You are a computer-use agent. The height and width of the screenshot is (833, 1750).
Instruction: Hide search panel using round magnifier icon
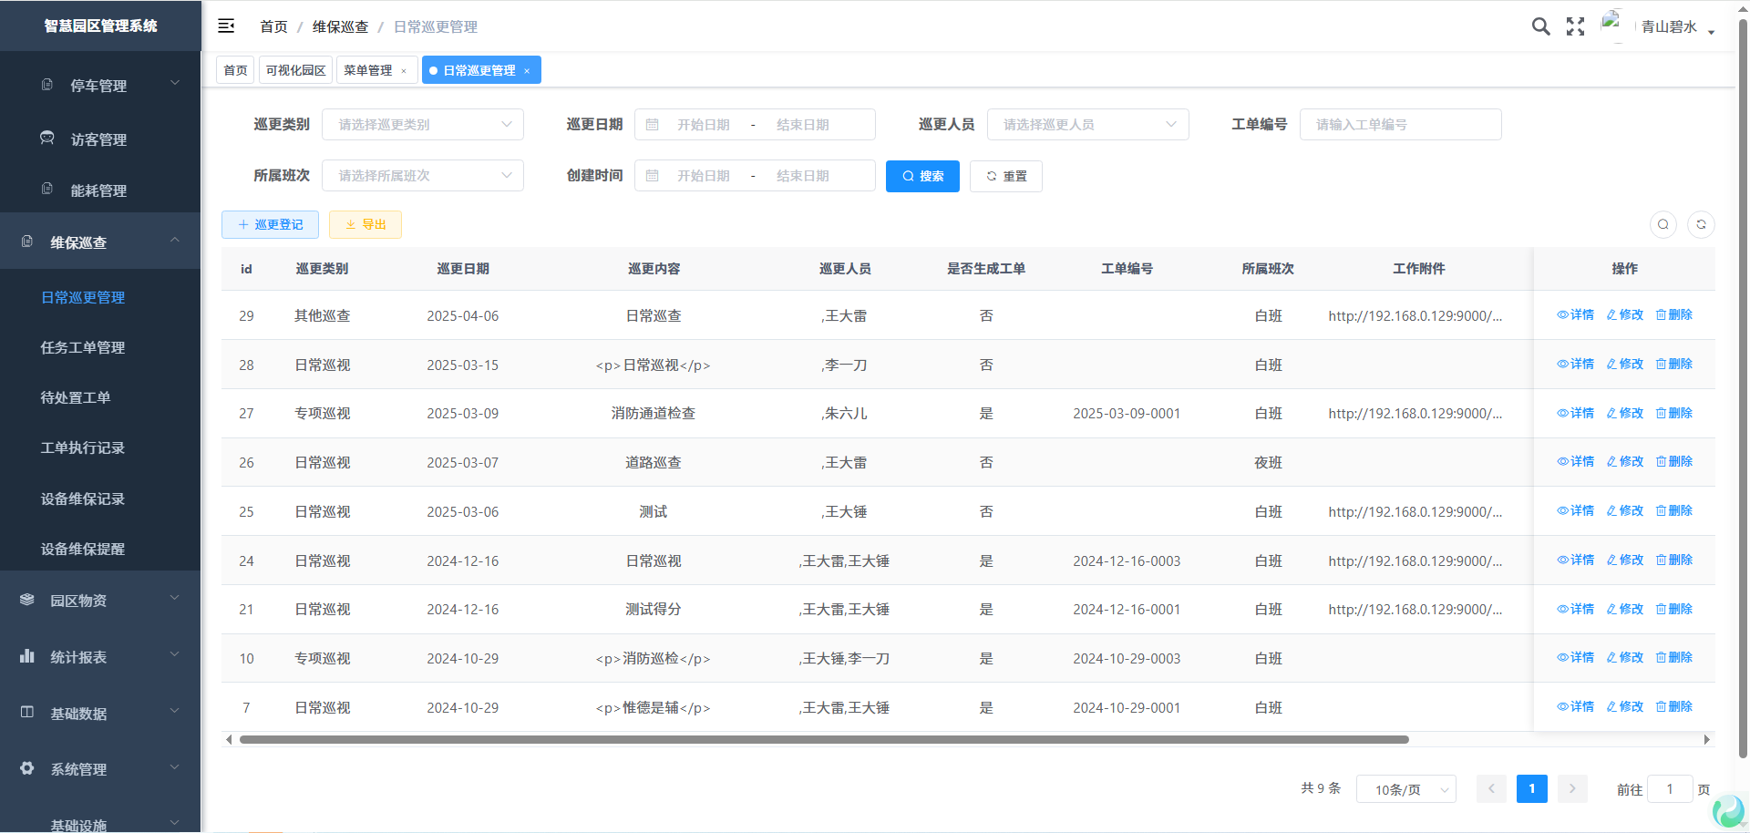[x=1663, y=224]
